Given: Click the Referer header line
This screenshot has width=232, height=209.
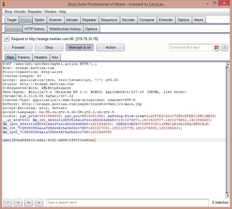Looking at the screenshot, I should pos(72,104).
